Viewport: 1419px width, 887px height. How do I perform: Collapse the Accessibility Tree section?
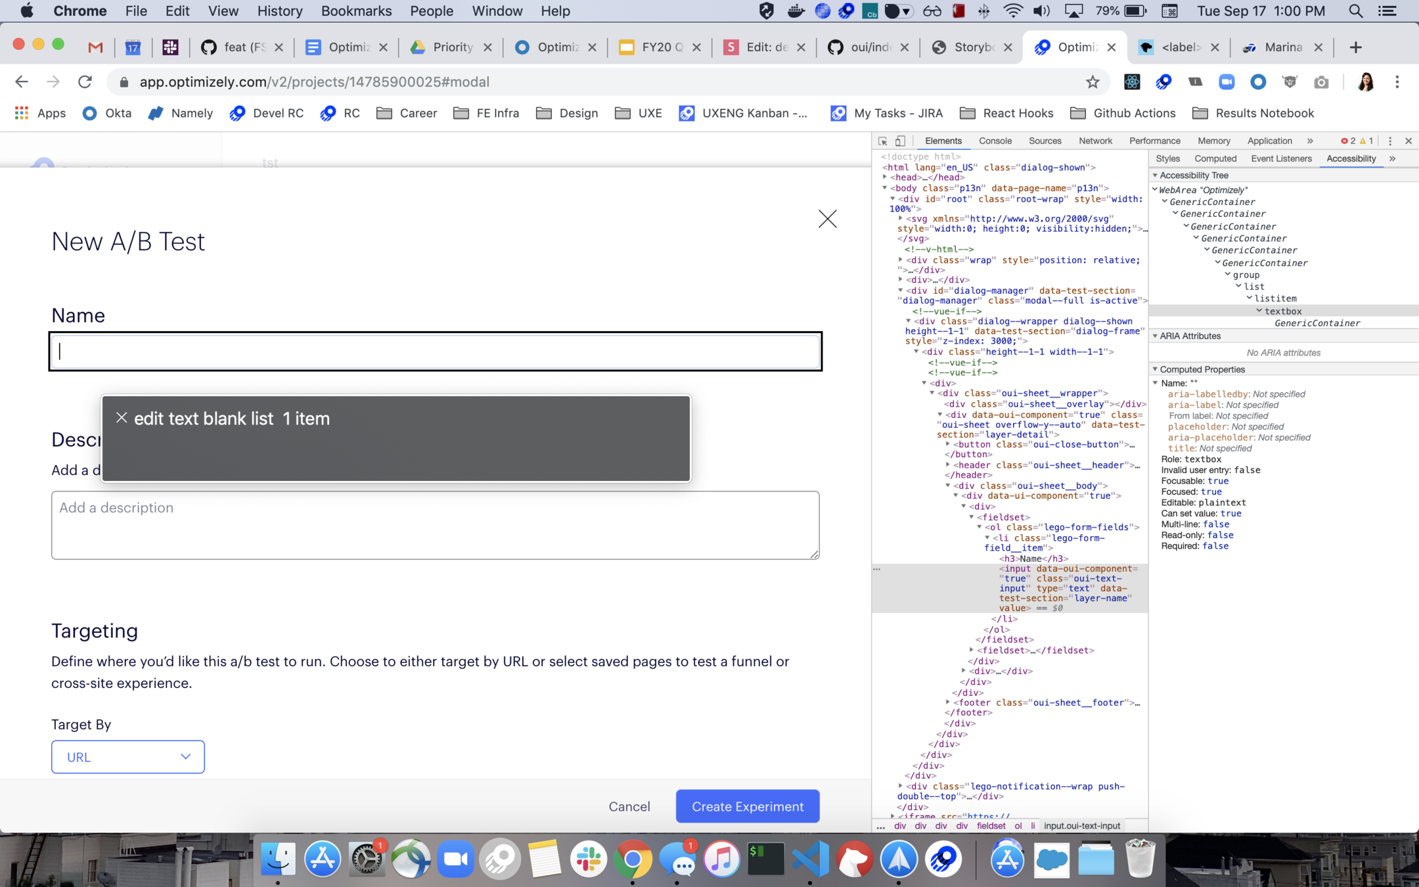[x=1155, y=175]
